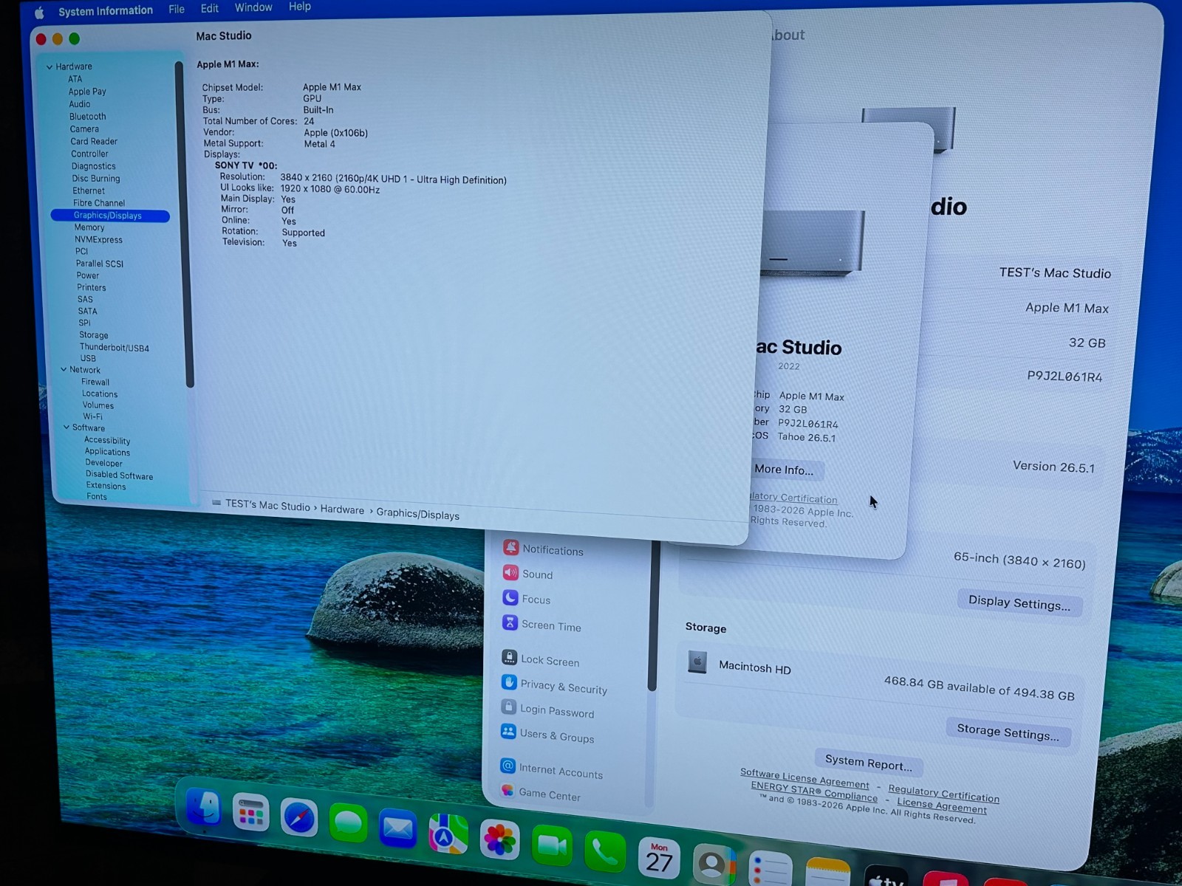This screenshot has width=1182, height=886.
Task: Select Memory in Hardware list
Action: pos(89,227)
